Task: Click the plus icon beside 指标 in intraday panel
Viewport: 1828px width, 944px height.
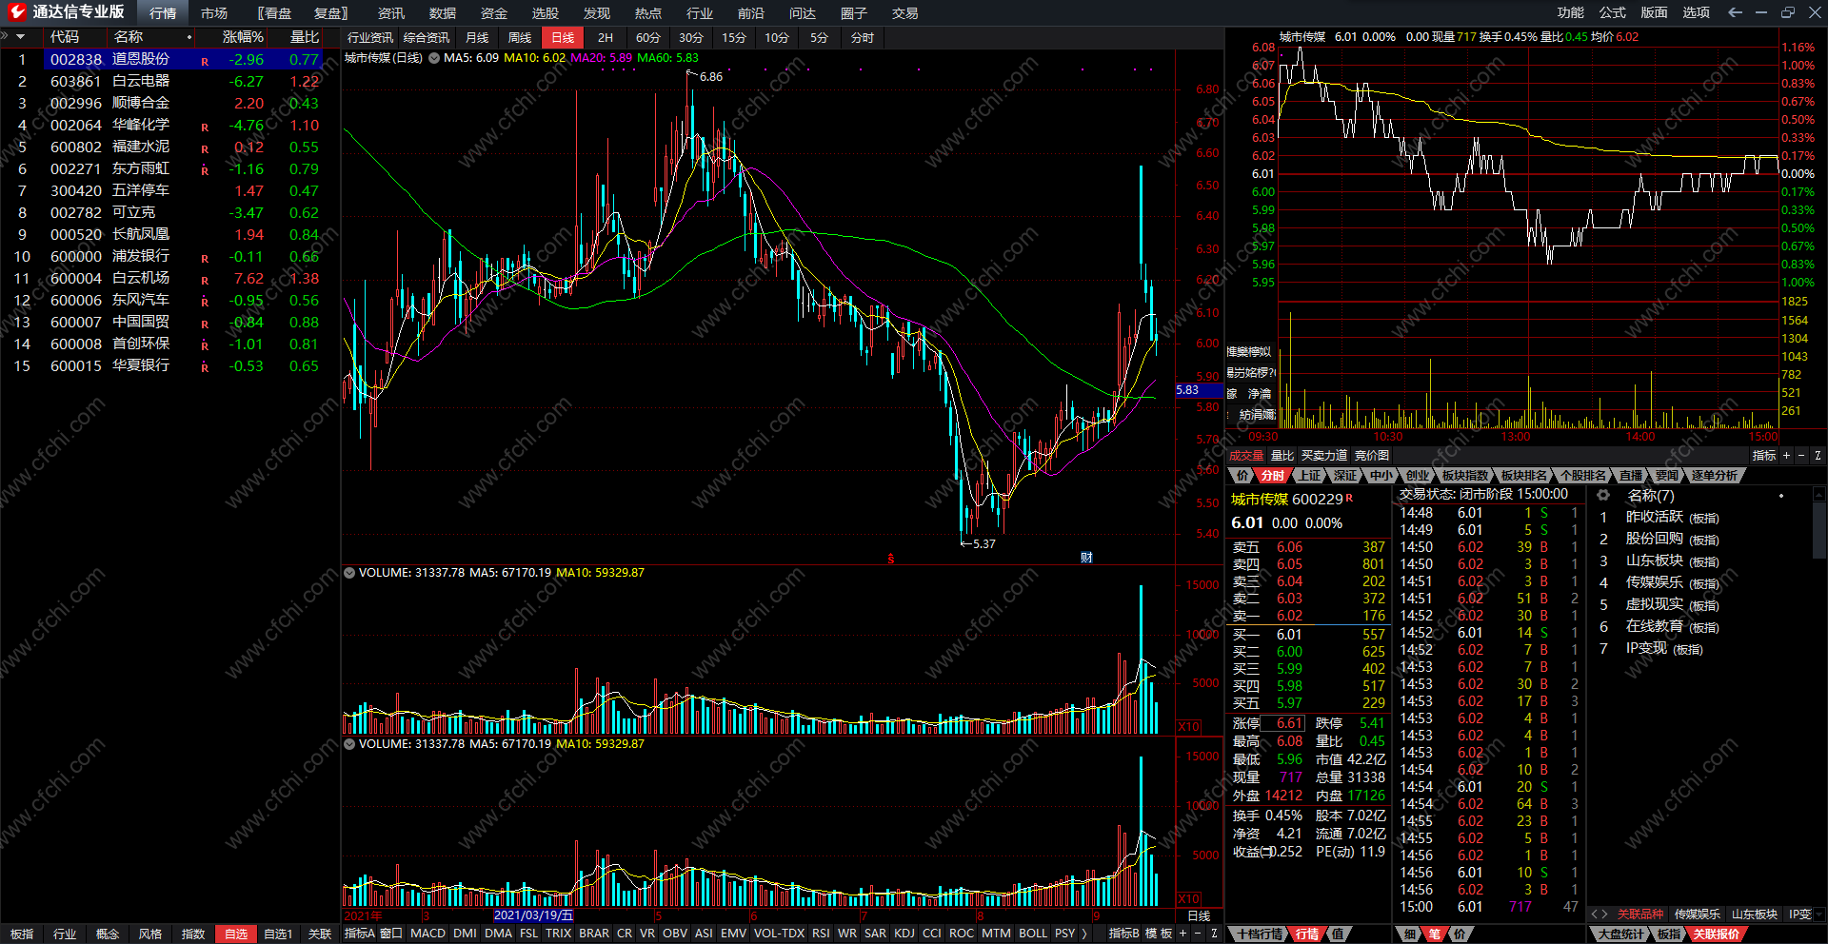Action: pyautogui.click(x=1786, y=456)
